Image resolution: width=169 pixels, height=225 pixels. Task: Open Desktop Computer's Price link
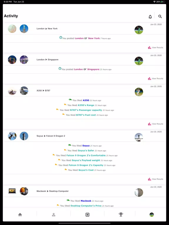[x=86, y=206]
